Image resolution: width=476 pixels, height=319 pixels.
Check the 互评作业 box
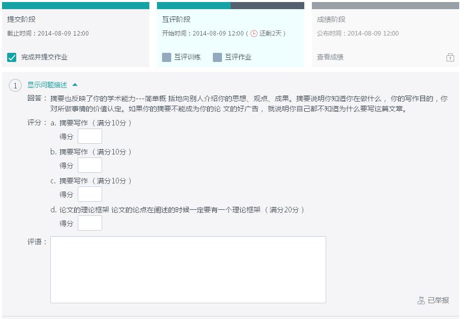pyautogui.click(x=217, y=57)
